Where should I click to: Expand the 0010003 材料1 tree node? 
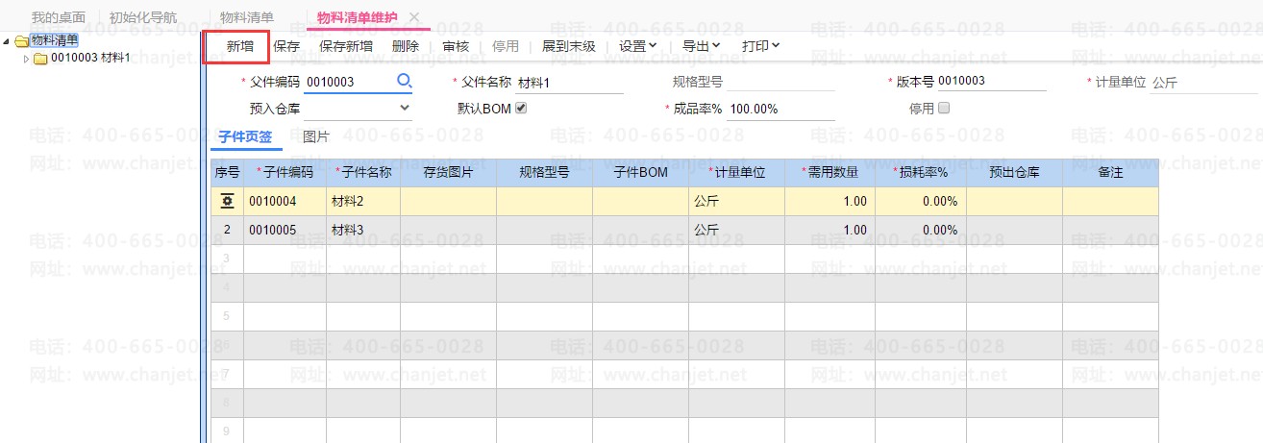click(26, 59)
